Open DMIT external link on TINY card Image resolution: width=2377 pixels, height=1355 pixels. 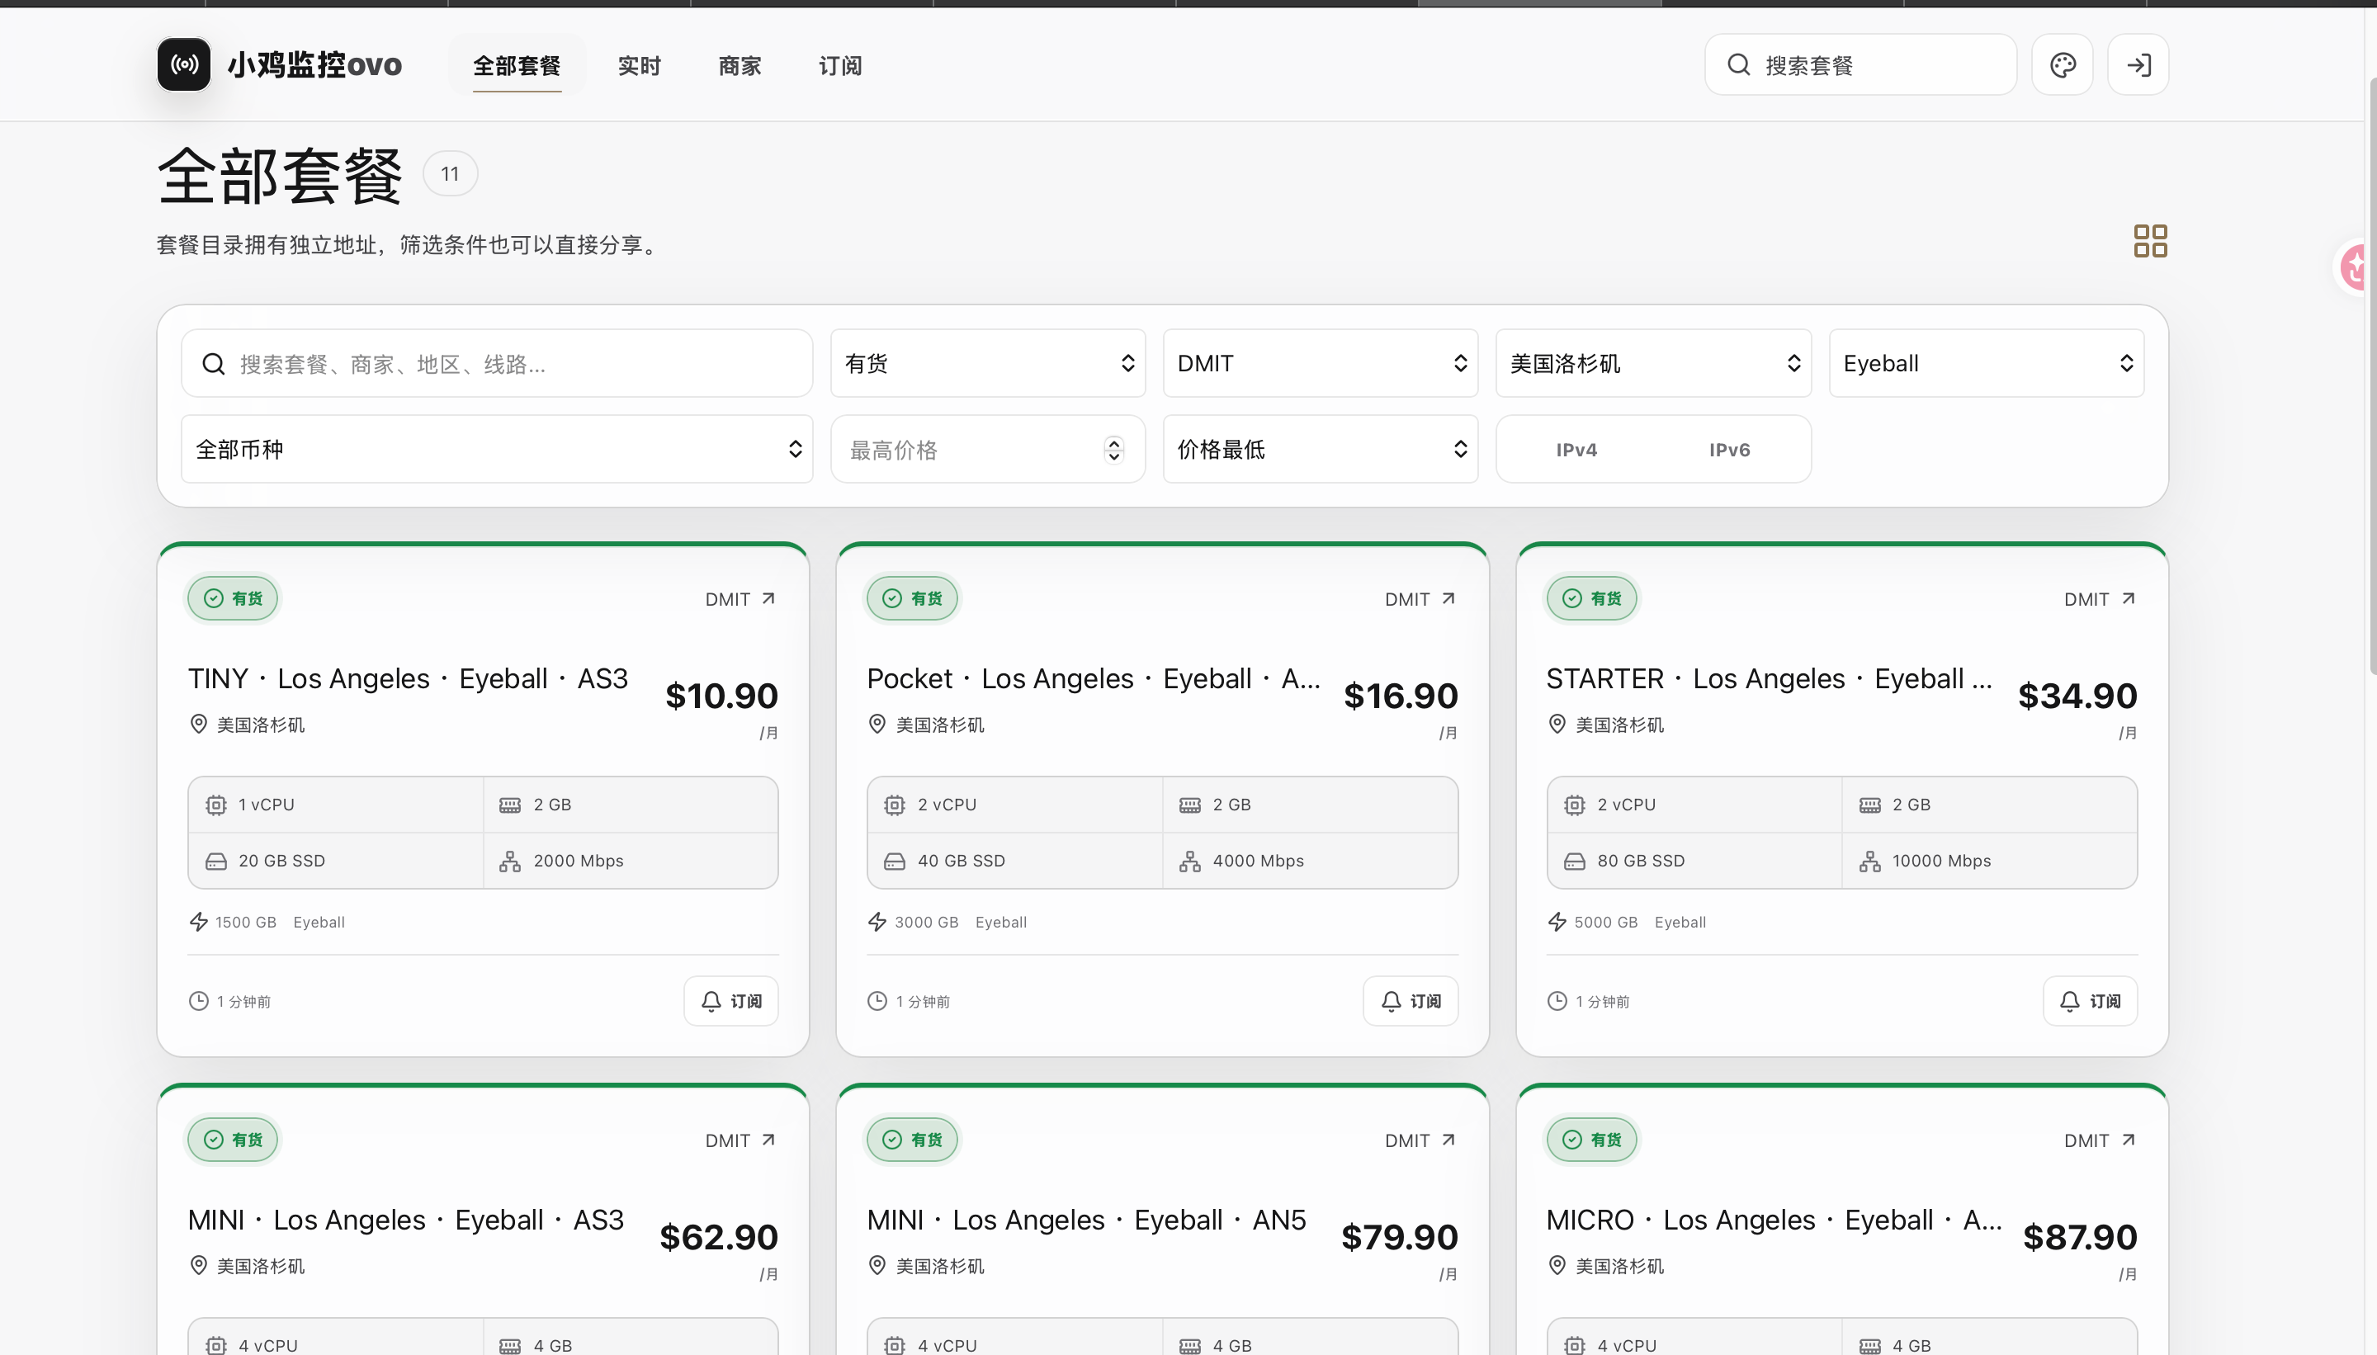tap(740, 598)
